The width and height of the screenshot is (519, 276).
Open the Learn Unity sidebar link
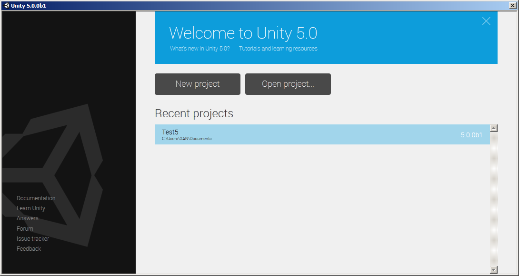point(31,208)
